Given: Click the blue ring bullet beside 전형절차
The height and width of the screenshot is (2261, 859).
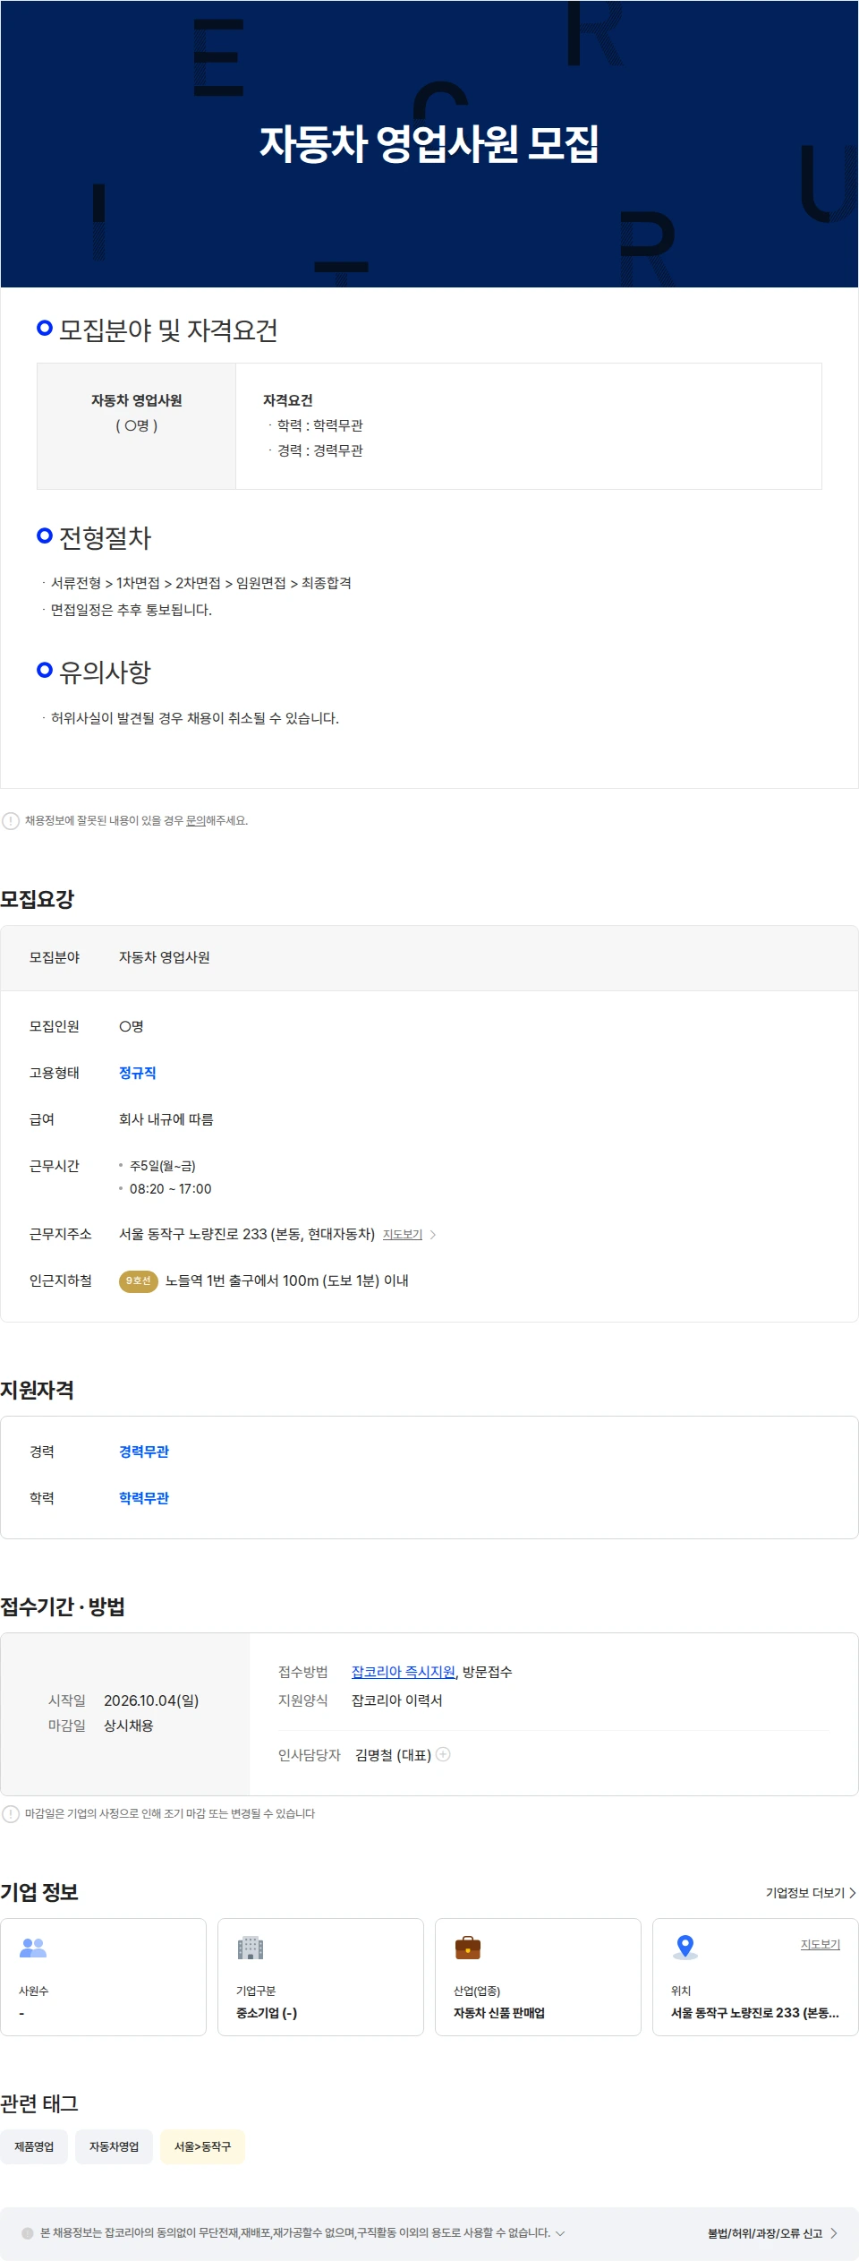Looking at the screenshot, I should click(x=45, y=535).
